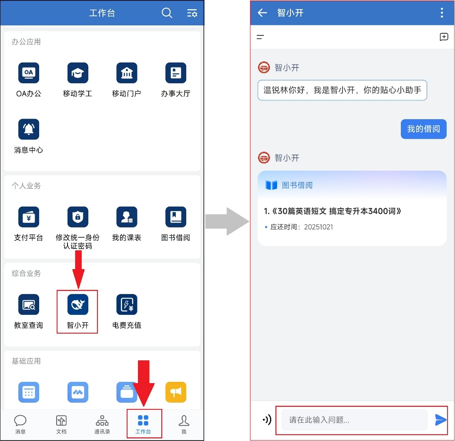Launch the 教室查询 classroom search
The height and width of the screenshot is (441, 455).
28,305
